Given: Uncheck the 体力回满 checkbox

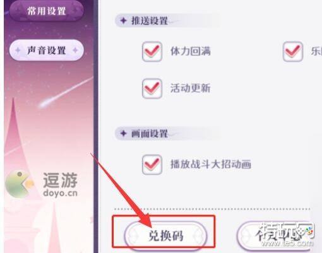Looking at the screenshot, I should click(152, 52).
